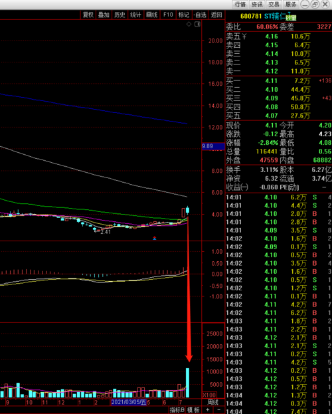The width and height of the screenshot is (332, 414).
Task: Open F10 company info
Action: pyautogui.click(x=168, y=15)
